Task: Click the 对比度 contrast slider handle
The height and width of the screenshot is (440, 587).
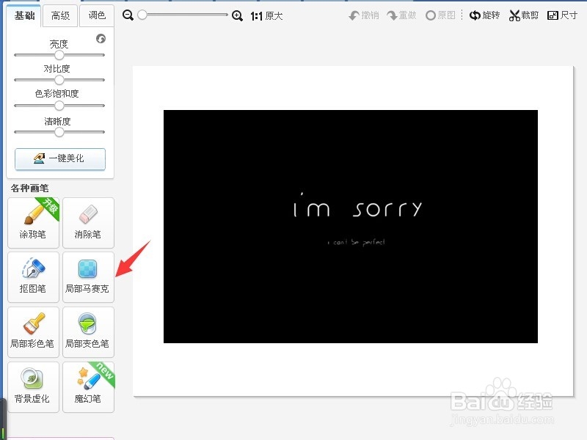Action: tap(59, 80)
